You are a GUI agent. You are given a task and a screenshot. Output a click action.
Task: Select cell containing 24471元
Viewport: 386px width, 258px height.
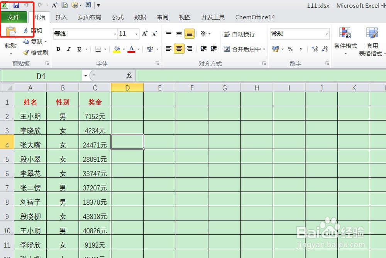pos(95,142)
